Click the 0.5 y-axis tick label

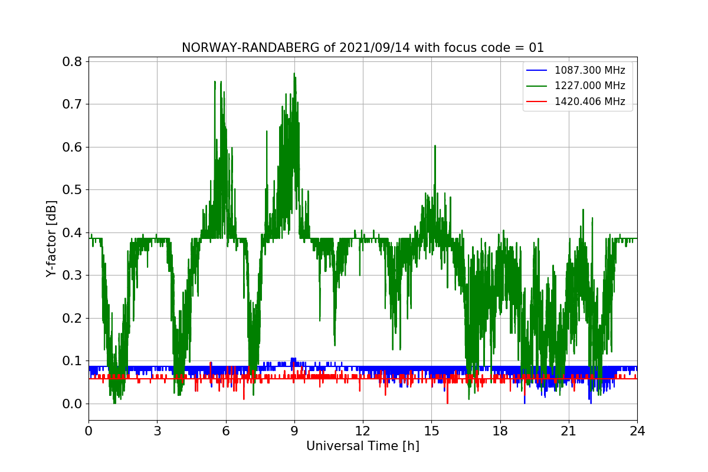[x=73, y=190]
